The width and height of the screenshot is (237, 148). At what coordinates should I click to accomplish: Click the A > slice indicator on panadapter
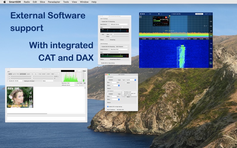point(205,26)
